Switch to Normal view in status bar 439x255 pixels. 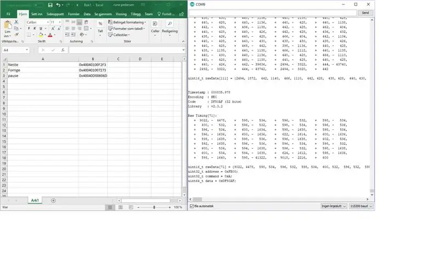pyautogui.click(x=110, y=207)
